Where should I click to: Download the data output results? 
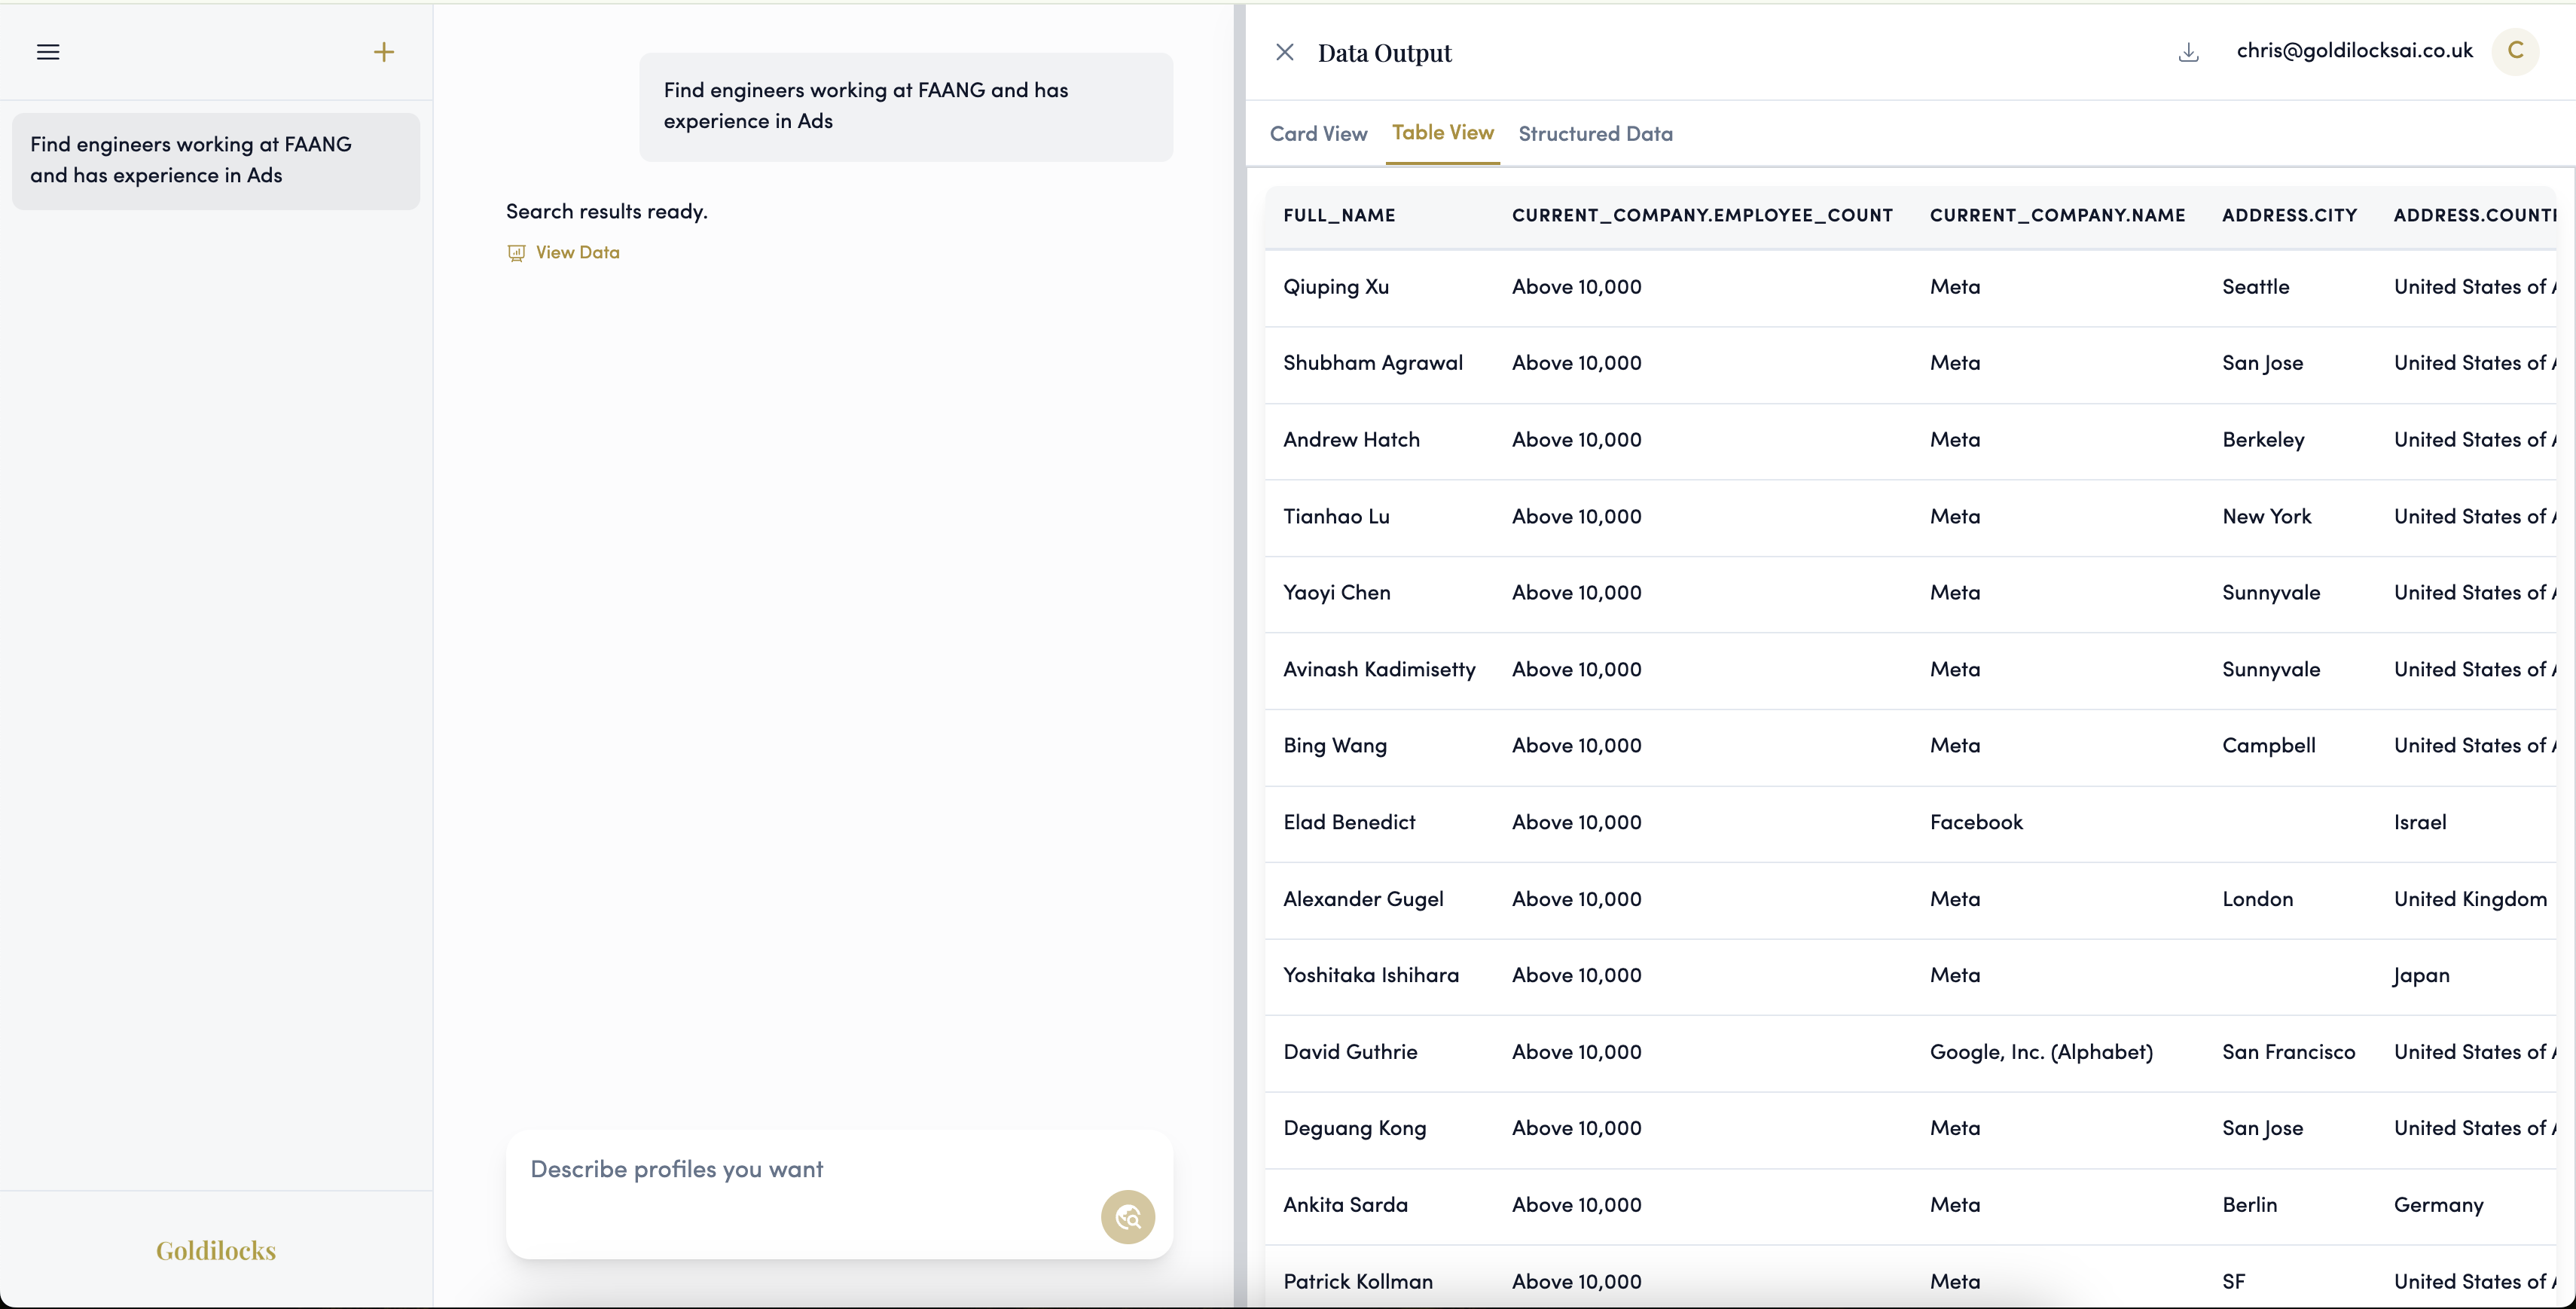point(2188,52)
